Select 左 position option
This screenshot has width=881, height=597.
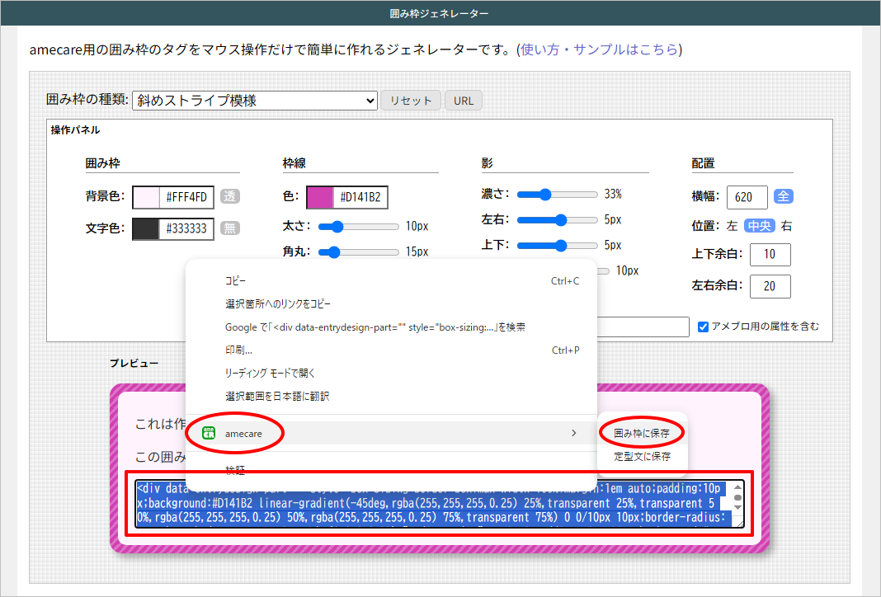(x=732, y=226)
